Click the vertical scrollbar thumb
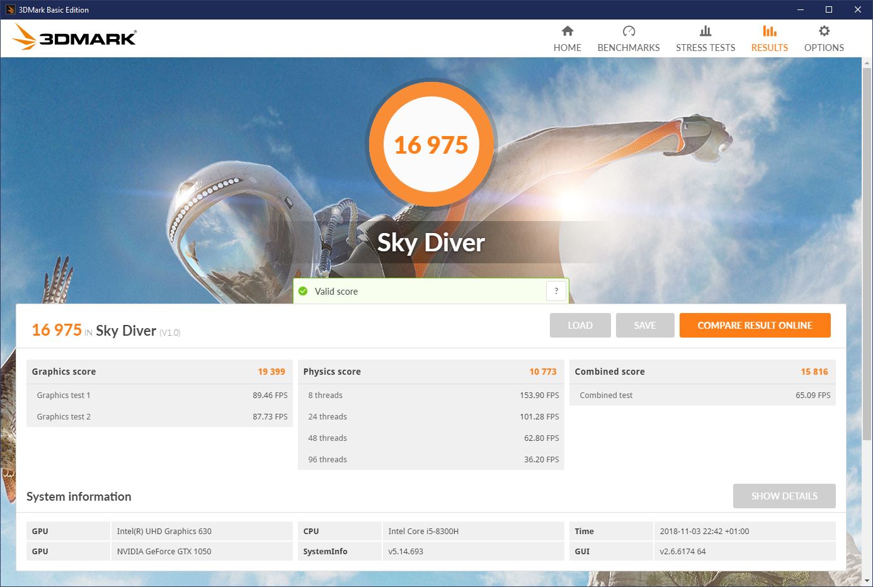873x587 pixels. pyautogui.click(x=867, y=252)
